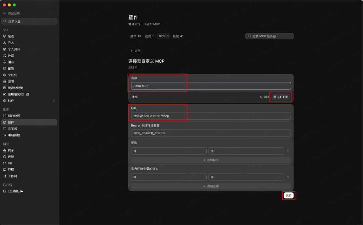Viewport: 363px width, 225px height.
Task: Select the STDIO connection type
Action: [264, 97]
